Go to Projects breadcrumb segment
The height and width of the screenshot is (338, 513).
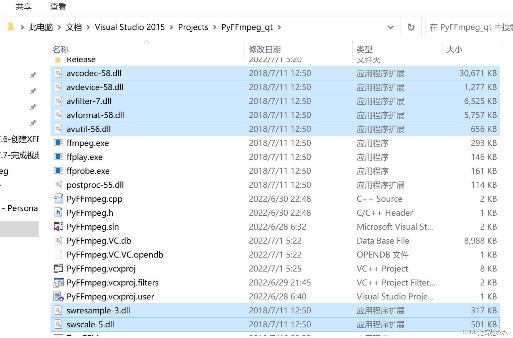[193, 27]
